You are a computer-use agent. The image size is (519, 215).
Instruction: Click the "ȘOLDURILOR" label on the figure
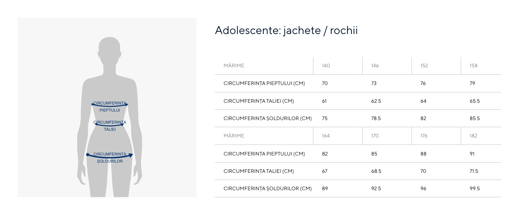[x=110, y=162]
